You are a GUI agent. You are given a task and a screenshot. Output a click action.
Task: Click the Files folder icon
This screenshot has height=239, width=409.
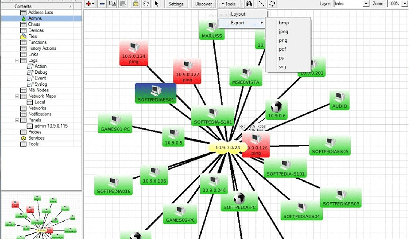[23, 36]
